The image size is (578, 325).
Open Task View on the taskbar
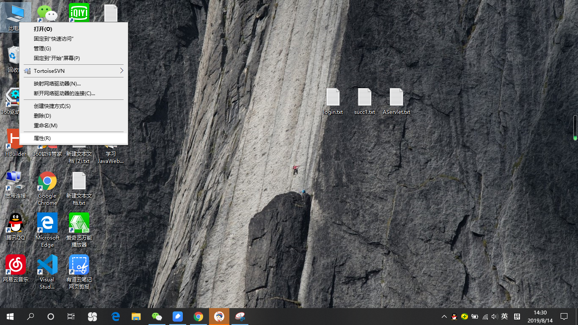(71, 317)
